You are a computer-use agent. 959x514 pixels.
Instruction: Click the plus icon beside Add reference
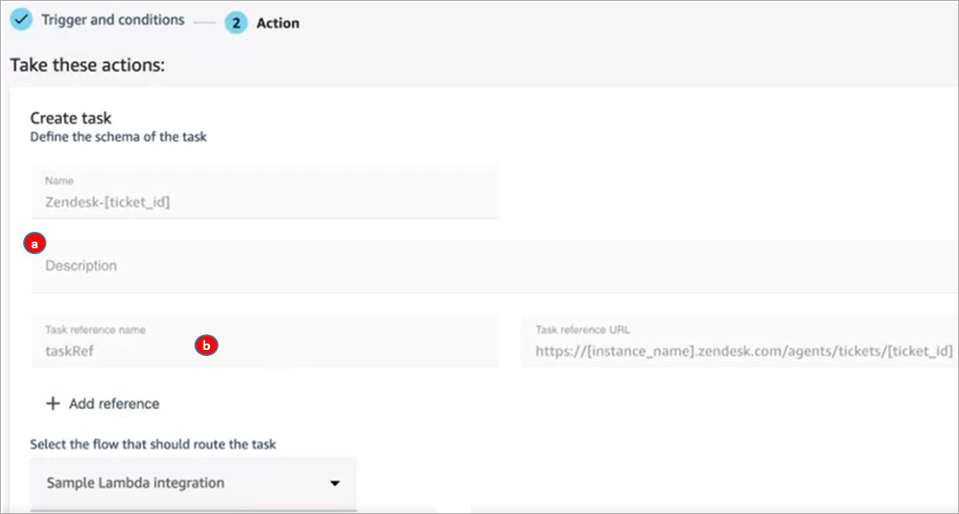tap(53, 403)
